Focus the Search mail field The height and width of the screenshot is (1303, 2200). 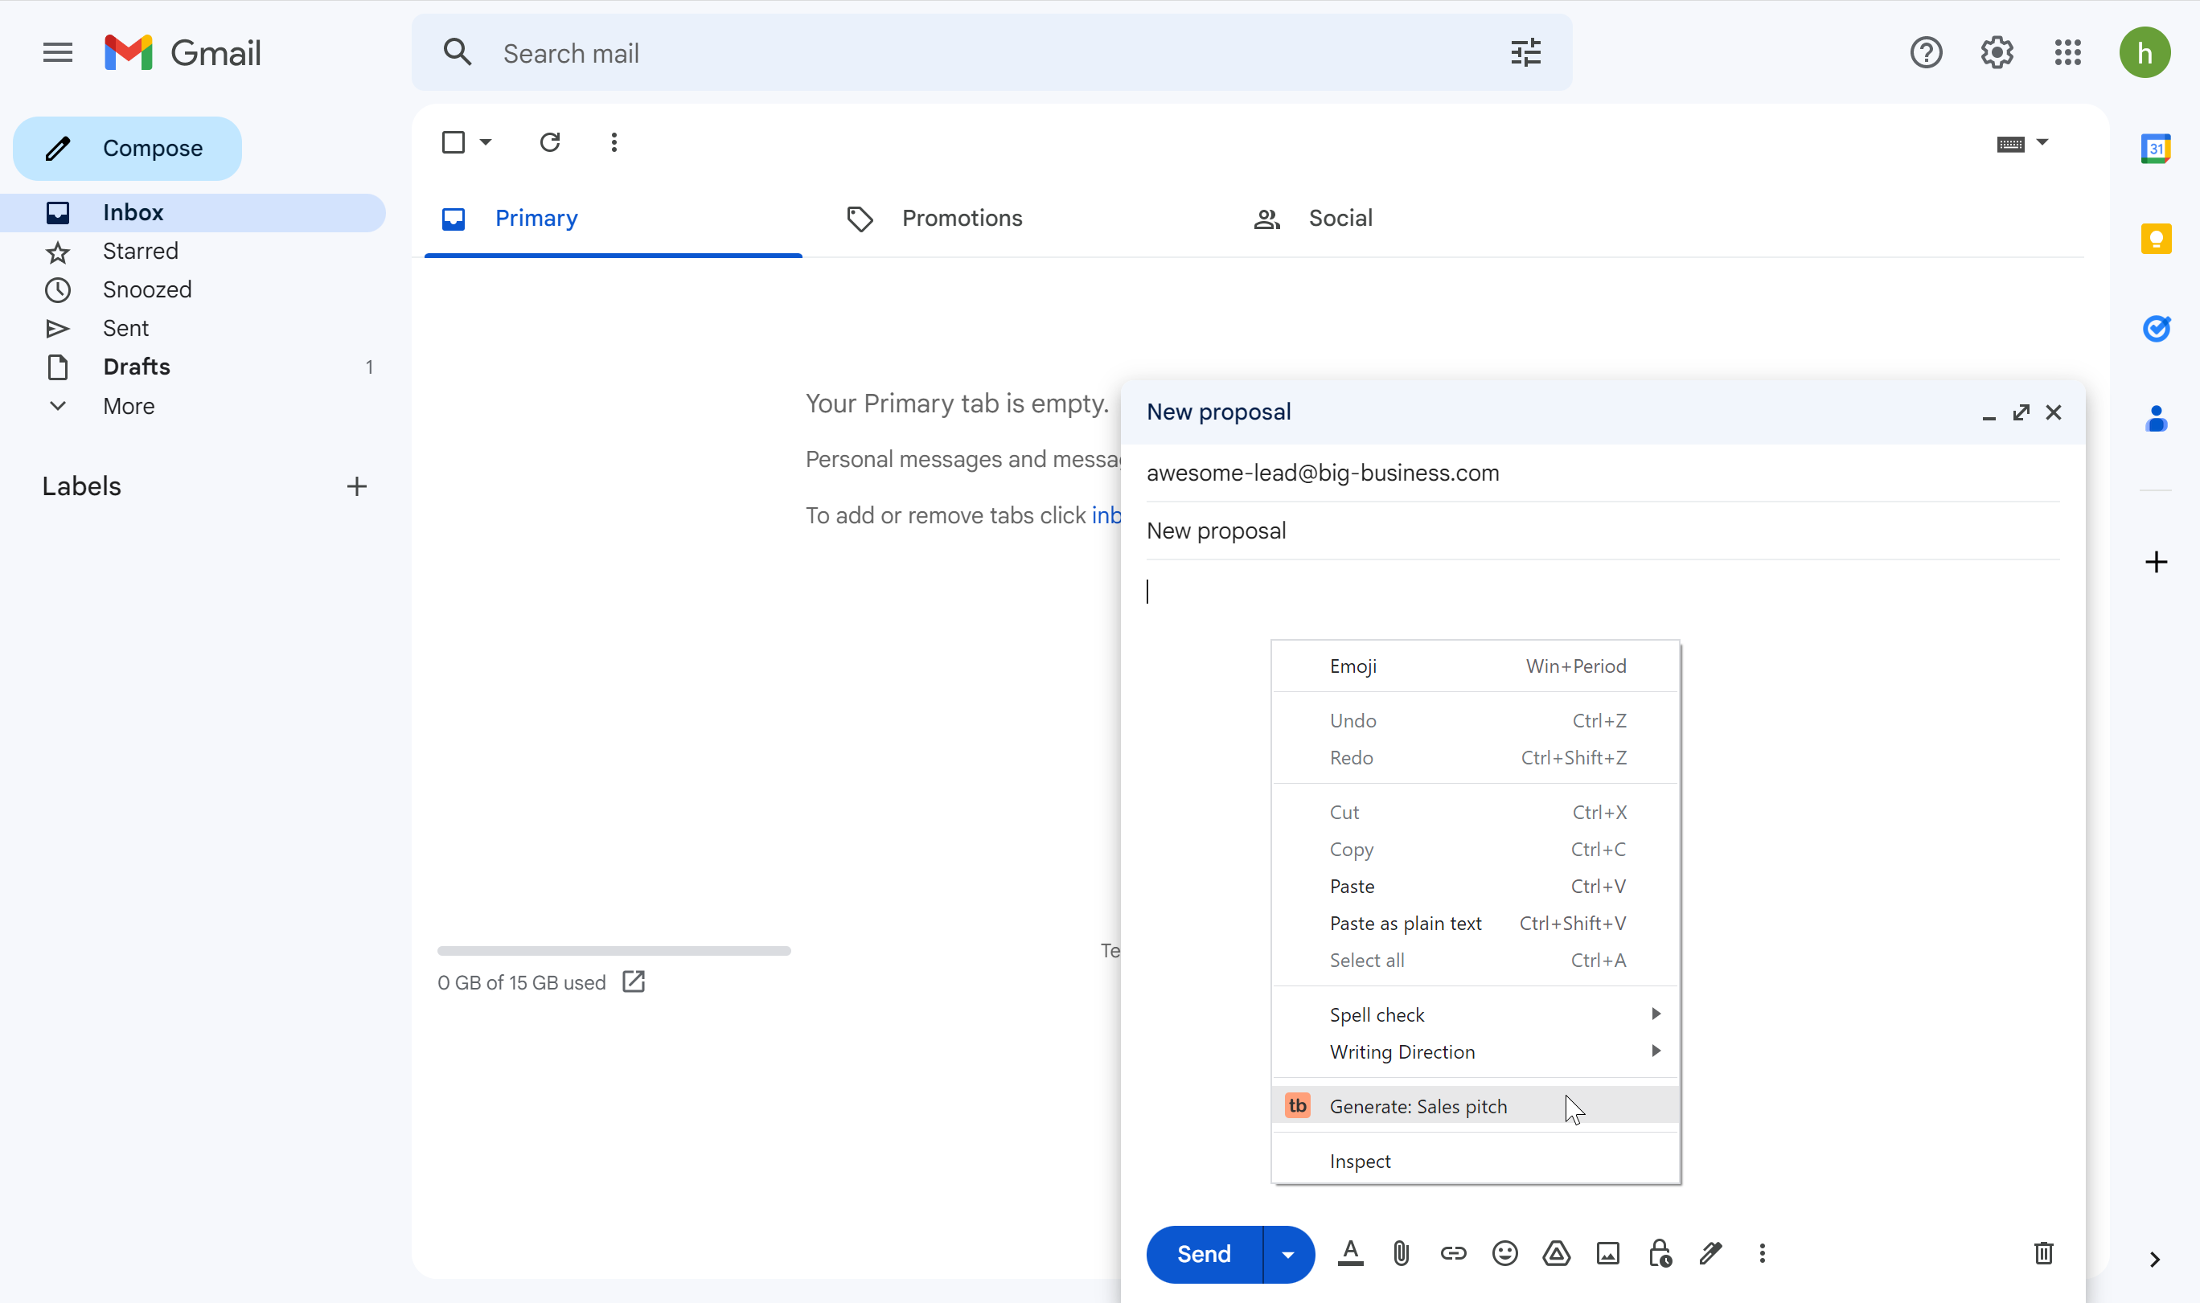coord(992,53)
